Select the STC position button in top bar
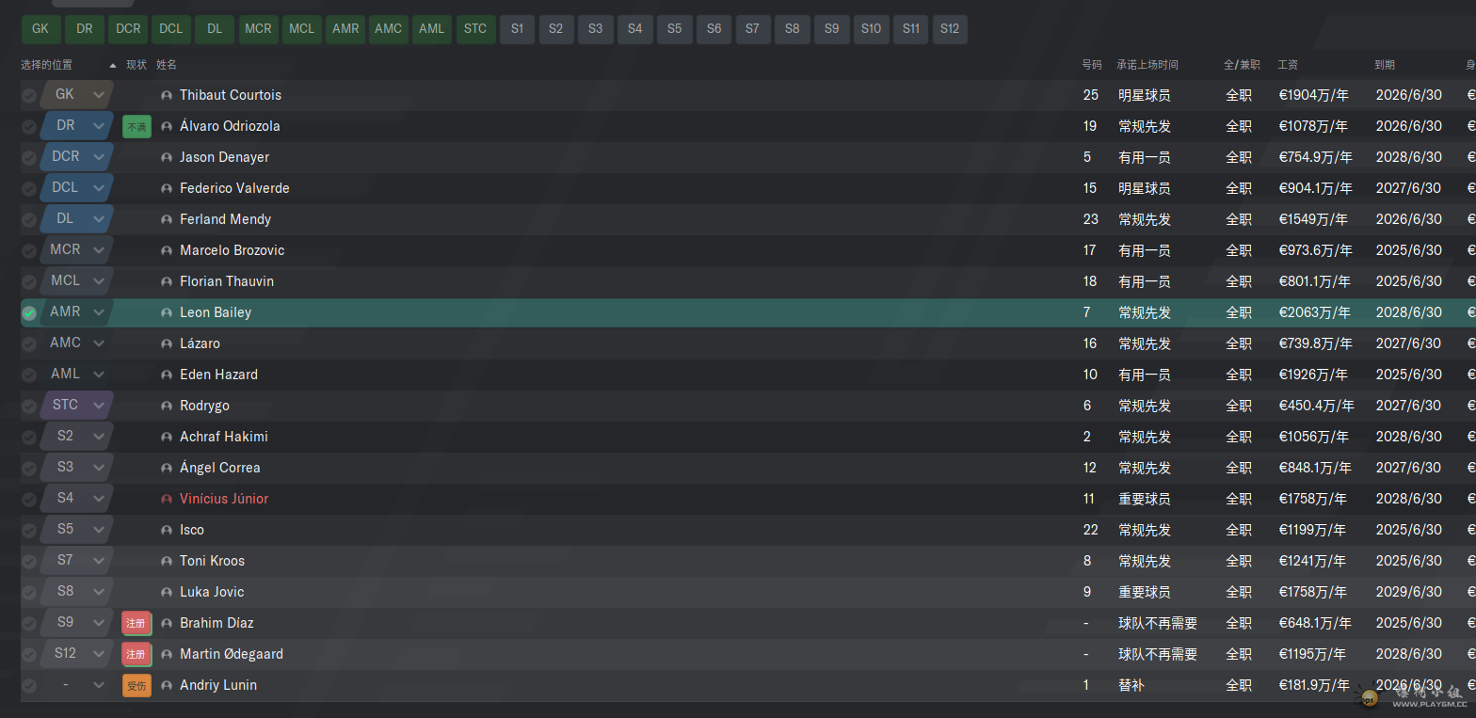The image size is (1476, 718). coord(475,29)
